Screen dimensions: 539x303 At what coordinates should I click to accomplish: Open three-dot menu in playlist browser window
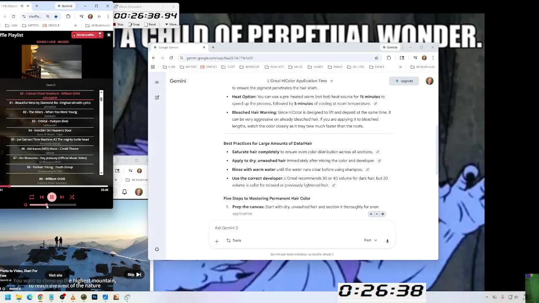click(x=108, y=16)
